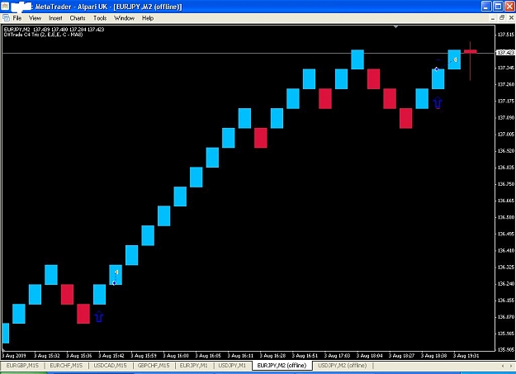Select the EURJPY,M2 (offline) chart tab

pyautogui.click(x=282, y=366)
